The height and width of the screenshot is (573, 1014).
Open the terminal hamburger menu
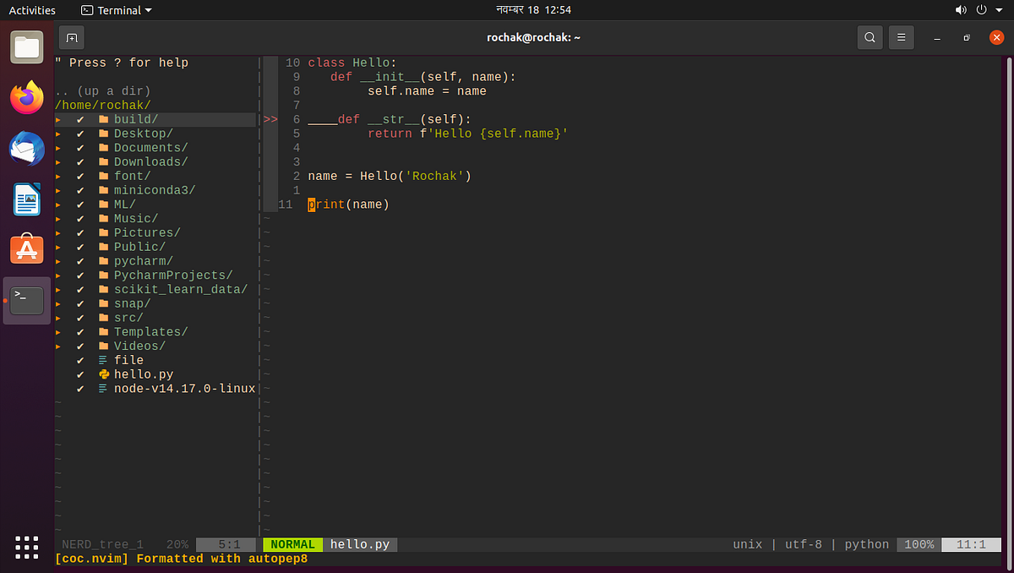pos(901,37)
